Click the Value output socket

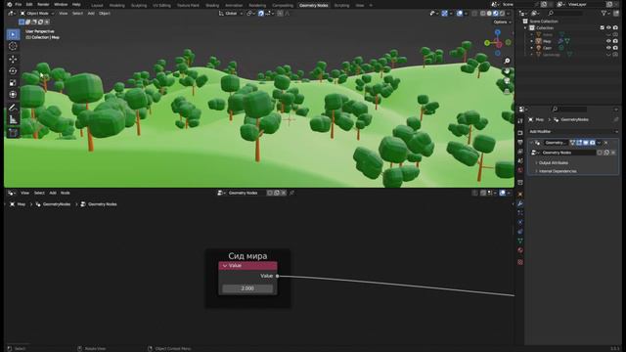pyautogui.click(x=278, y=276)
